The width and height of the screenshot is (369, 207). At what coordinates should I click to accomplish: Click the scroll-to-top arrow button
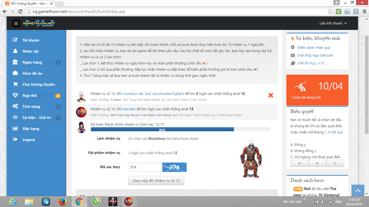[358, 191]
